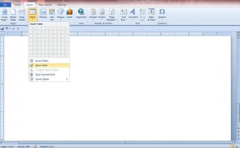Select Draw Table menu entry
This screenshot has width=240, height=148.
(x=49, y=65)
